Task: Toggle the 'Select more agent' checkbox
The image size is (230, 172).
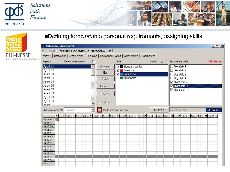Action: point(94,62)
